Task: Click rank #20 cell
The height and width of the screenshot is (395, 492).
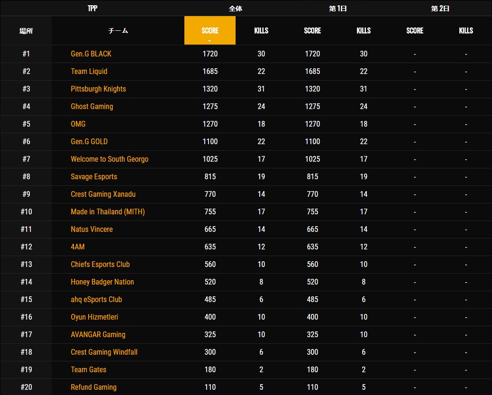Action: [x=26, y=387]
